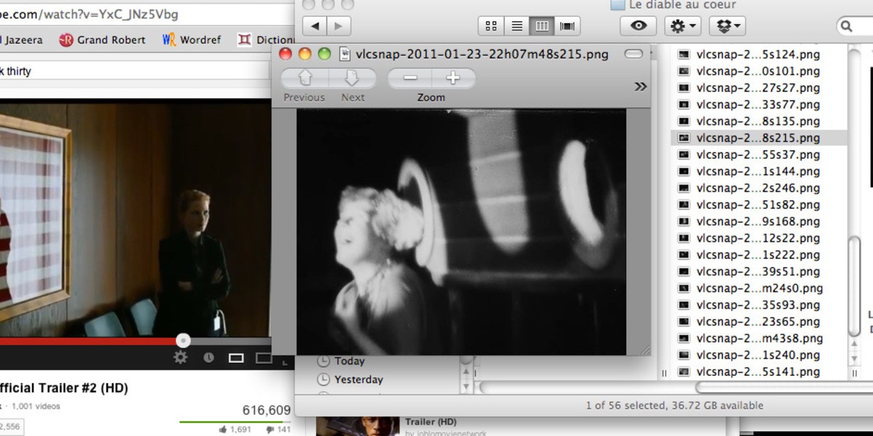
Task: Zoom in with the plus button
Action: [453, 78]
